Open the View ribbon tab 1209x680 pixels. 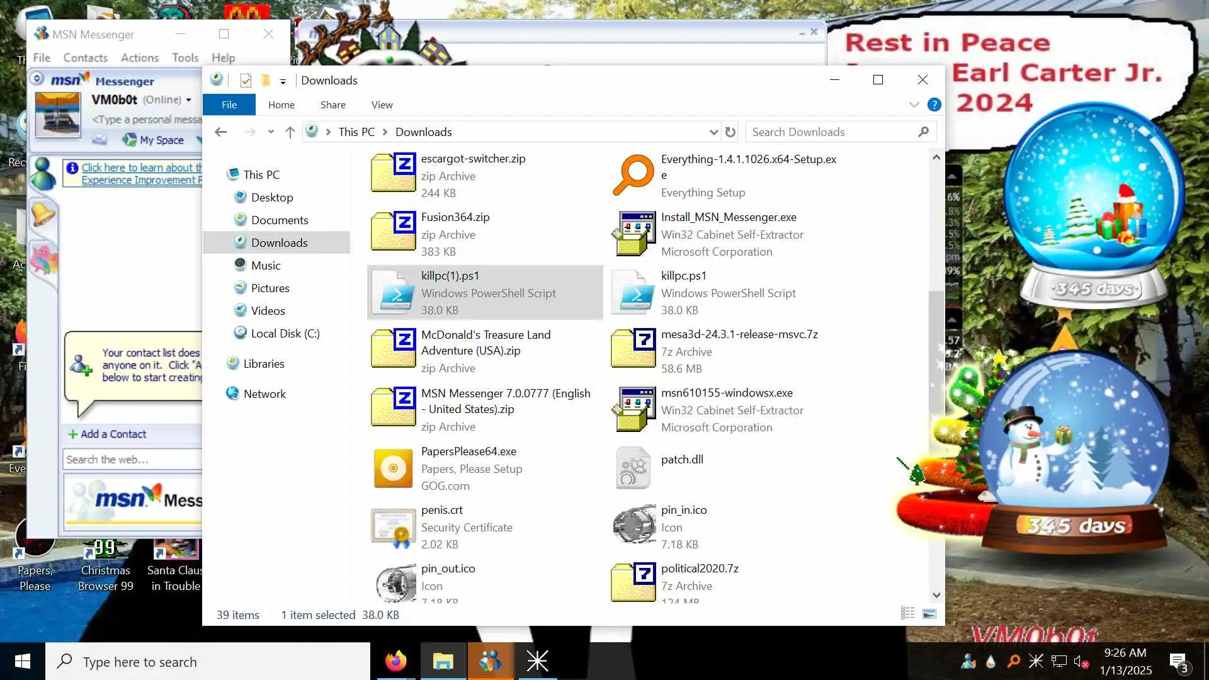click(382, 105)
